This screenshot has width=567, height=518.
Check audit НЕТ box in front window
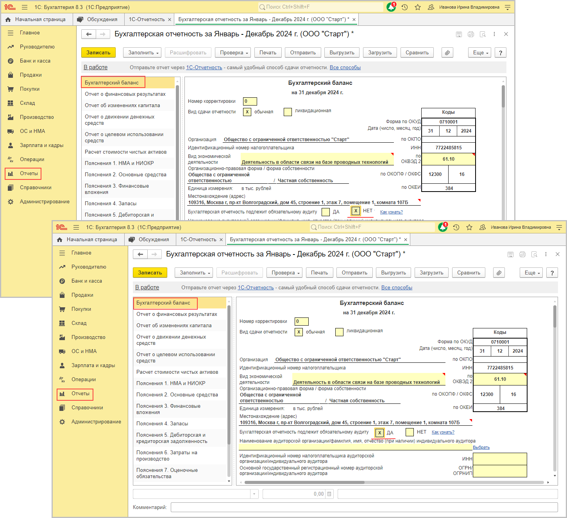click(x=410, y=432)
